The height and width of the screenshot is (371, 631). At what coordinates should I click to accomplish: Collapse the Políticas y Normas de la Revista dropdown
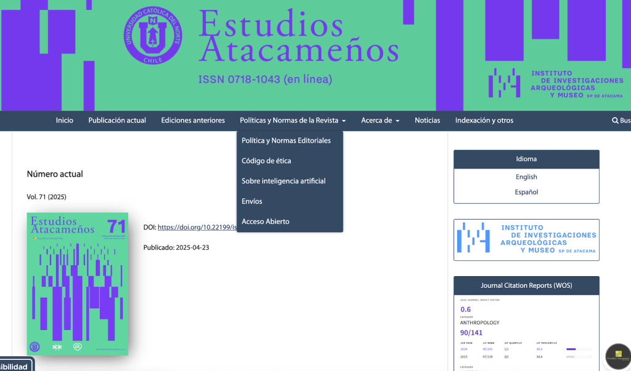point(292,121)
